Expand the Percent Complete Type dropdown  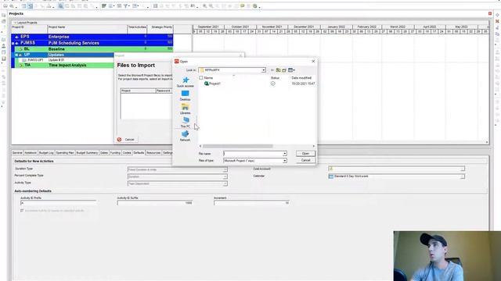click(225, 176)
